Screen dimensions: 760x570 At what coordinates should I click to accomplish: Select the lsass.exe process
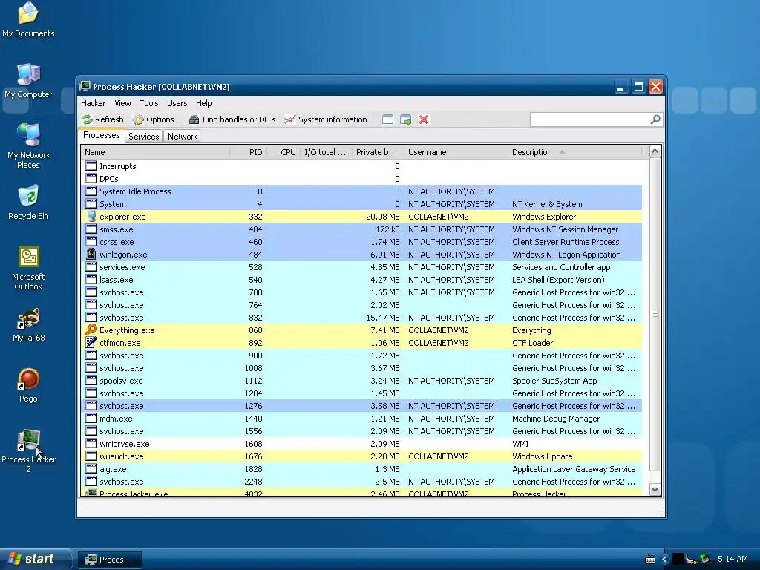click(x=361, y=280)
